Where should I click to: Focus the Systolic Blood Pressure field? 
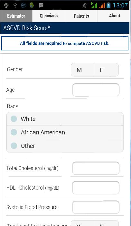pyautogui.click(x=96, y=207)
